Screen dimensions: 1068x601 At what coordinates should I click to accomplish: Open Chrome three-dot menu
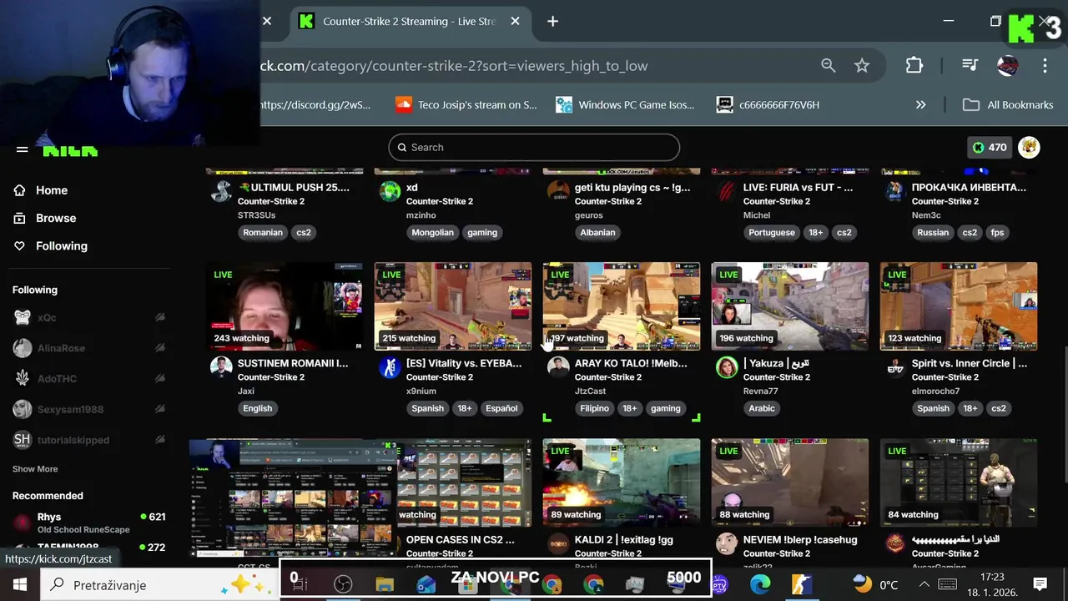[x=1045, y=65]
